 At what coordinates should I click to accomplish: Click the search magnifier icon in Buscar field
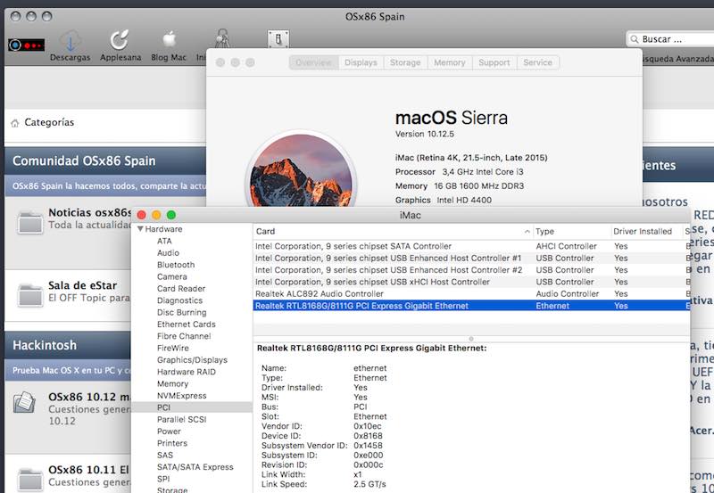pyautogui.click(x=635, y=39)
